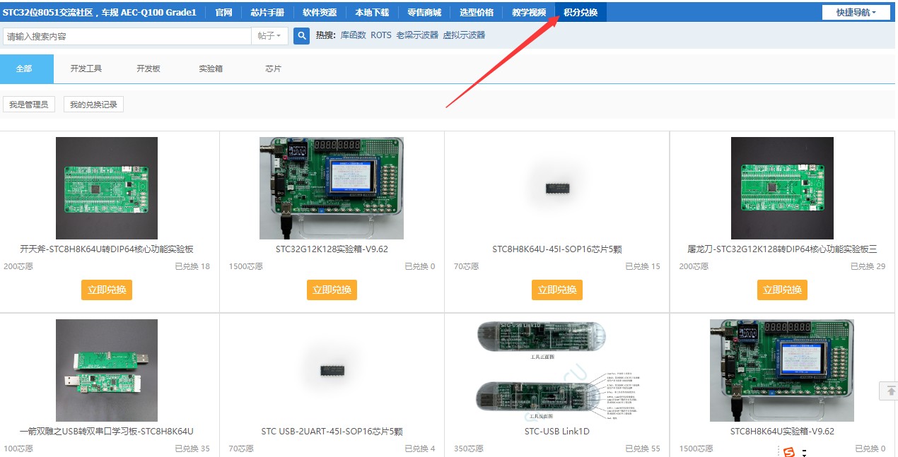Open STC8H8K64U实验箱-V9.62 product image
Image resolution: width=898 pixels, height=457 pixels.
[x=782, y=370]
